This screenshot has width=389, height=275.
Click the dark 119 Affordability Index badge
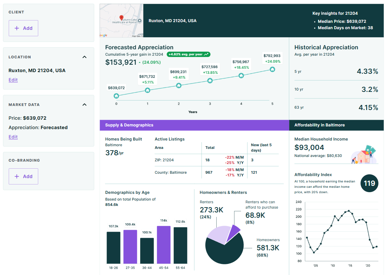pyautogui.click(x=369, y=183)
